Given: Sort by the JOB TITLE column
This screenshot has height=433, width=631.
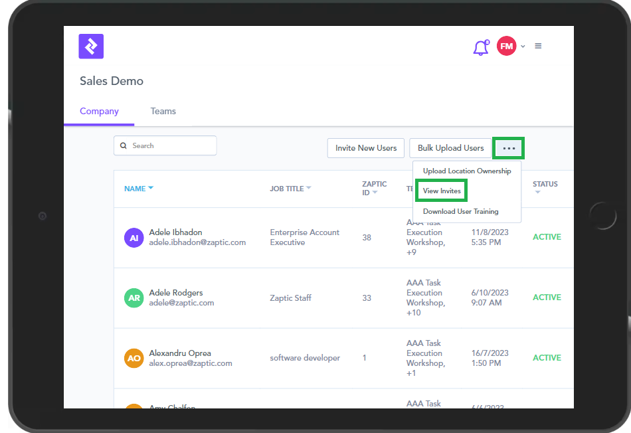Looking at the screenshot, I should click(x=290, y=189).
